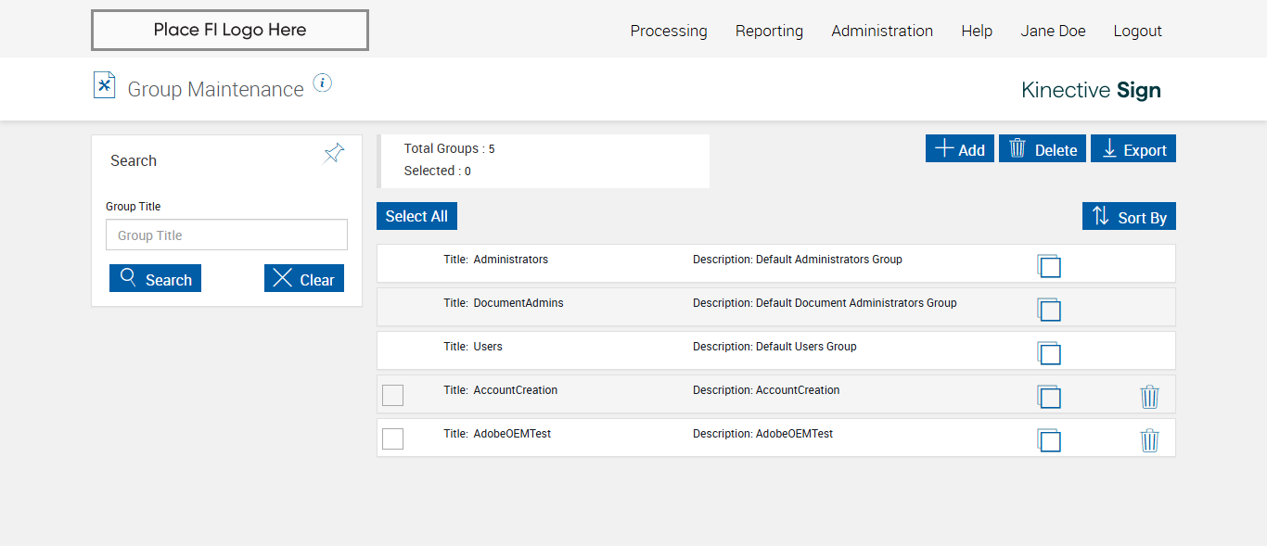Check the AdobeOEMTest group checkbox

coord(393,438)
